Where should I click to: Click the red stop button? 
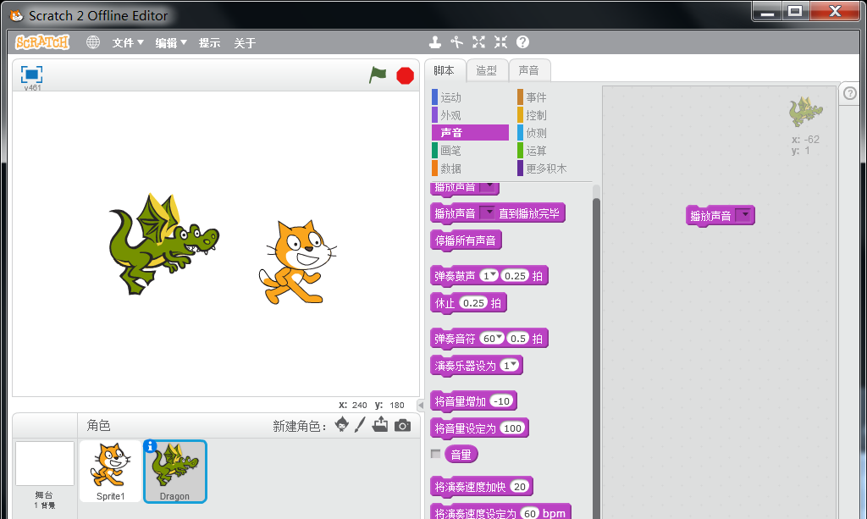[406, 75]
